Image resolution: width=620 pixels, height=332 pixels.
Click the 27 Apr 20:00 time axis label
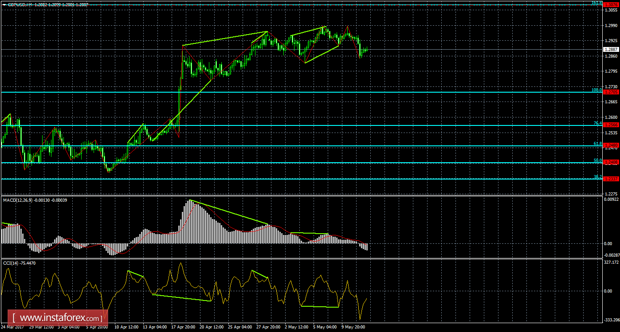pos(268,327)
